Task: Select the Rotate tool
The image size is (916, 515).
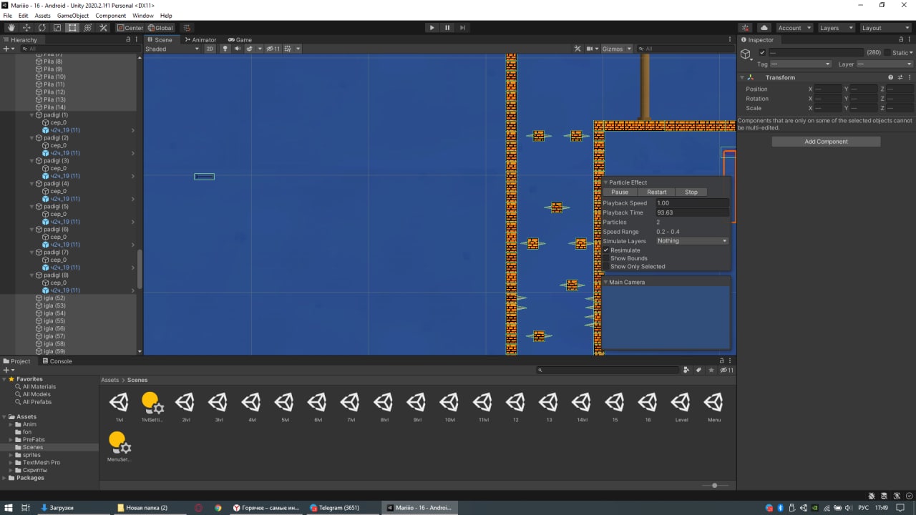Action: (42, 28)
